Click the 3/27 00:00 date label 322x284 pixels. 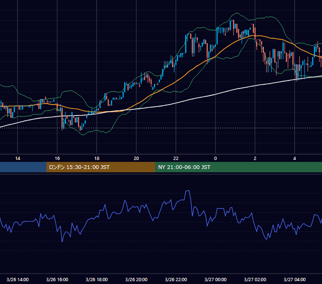(x=215, y=279)
